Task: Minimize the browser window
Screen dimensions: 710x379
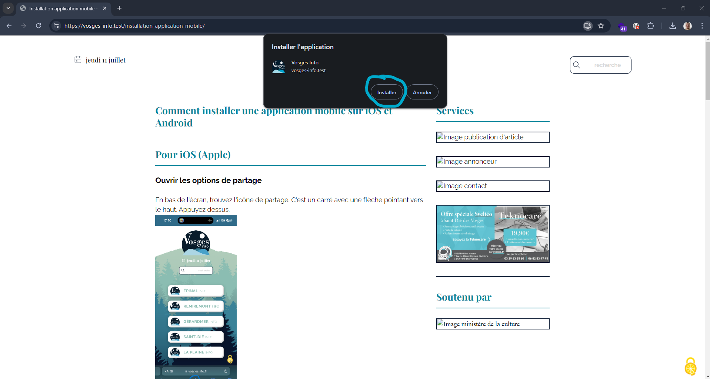Action: (664, 8)
